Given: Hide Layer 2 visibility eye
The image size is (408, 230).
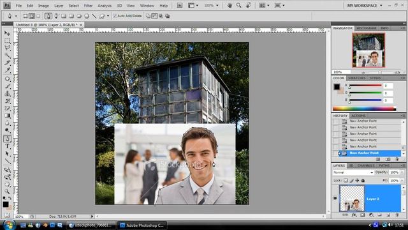Looking at the screenshot, I should (335, 199).
